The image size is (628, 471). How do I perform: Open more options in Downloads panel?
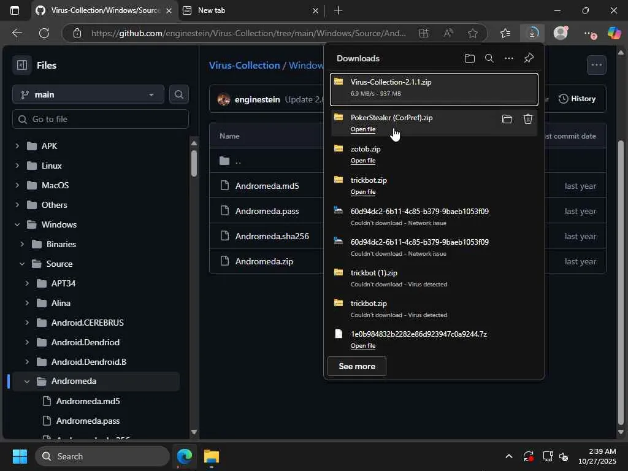pyautogui.click(x=508, y=58)
